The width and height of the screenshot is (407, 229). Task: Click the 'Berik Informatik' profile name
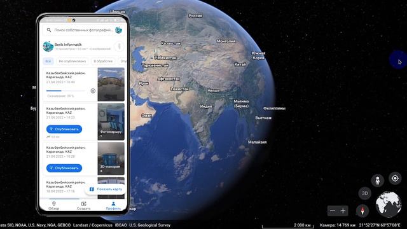tap(68, 45)
